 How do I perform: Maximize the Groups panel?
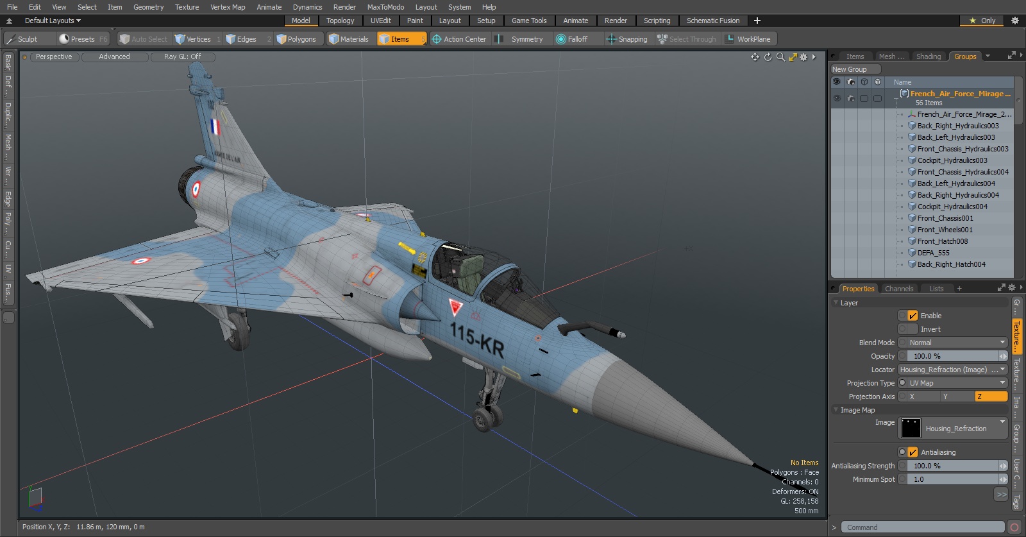point(1012,55)
